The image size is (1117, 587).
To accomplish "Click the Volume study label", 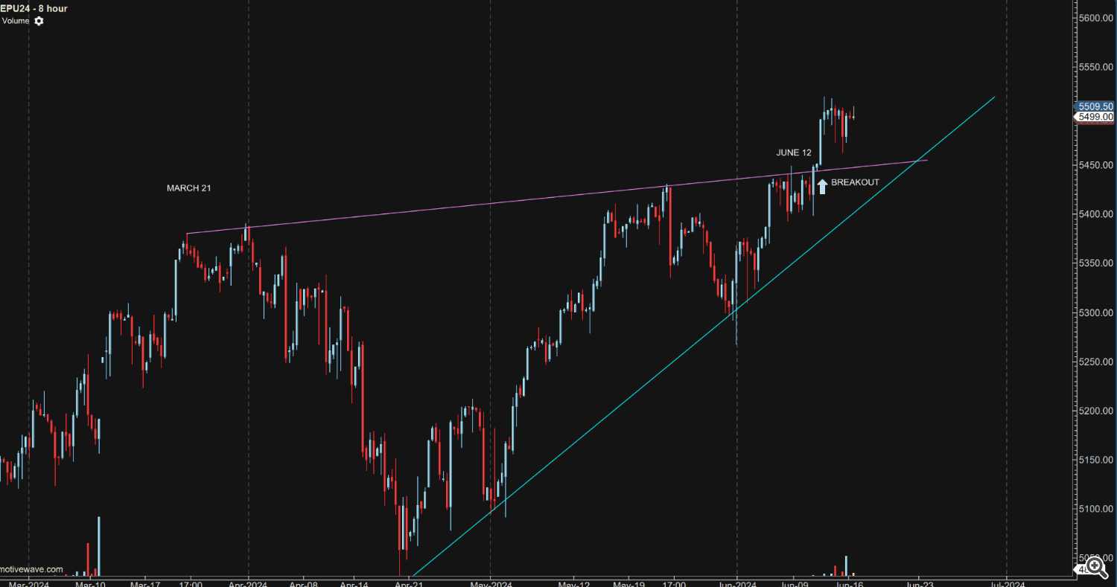I will (x=15, y=21).
